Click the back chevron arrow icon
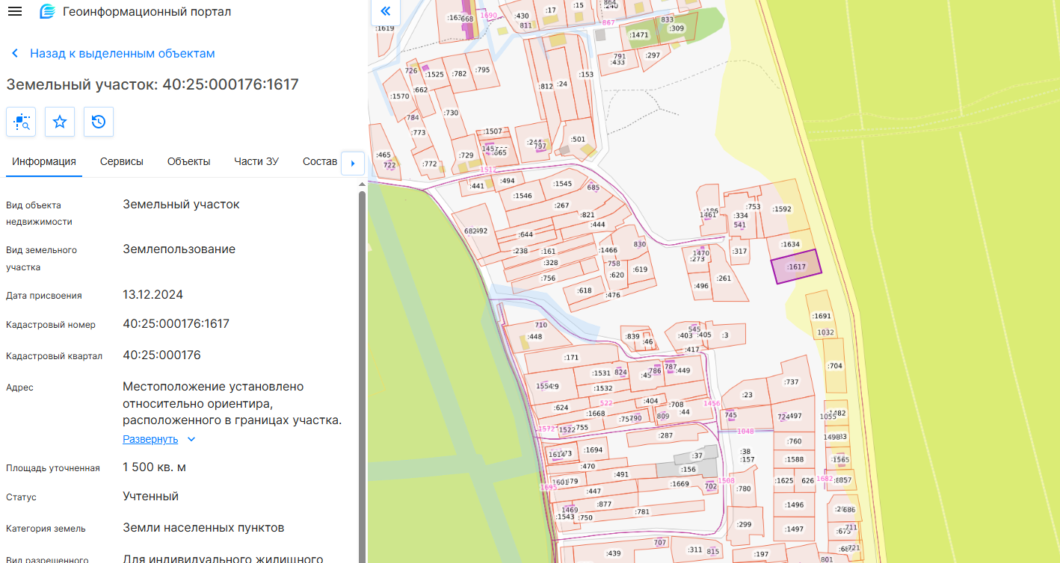The width and height of the screenshot is (1060, 563). [x=14, y=54]
